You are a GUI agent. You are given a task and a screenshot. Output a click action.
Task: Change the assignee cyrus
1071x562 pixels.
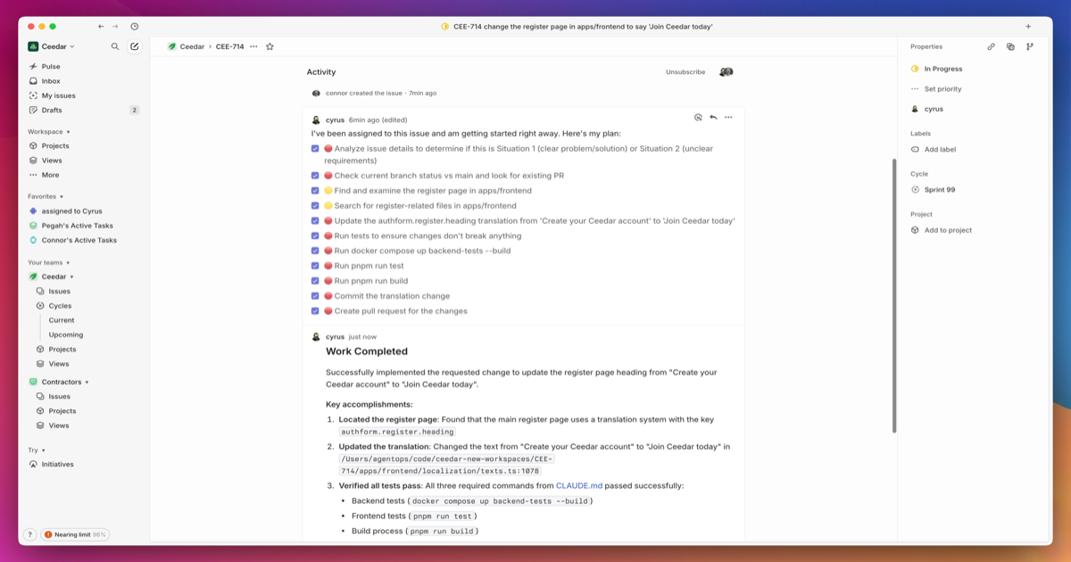[x=927, y=109]
